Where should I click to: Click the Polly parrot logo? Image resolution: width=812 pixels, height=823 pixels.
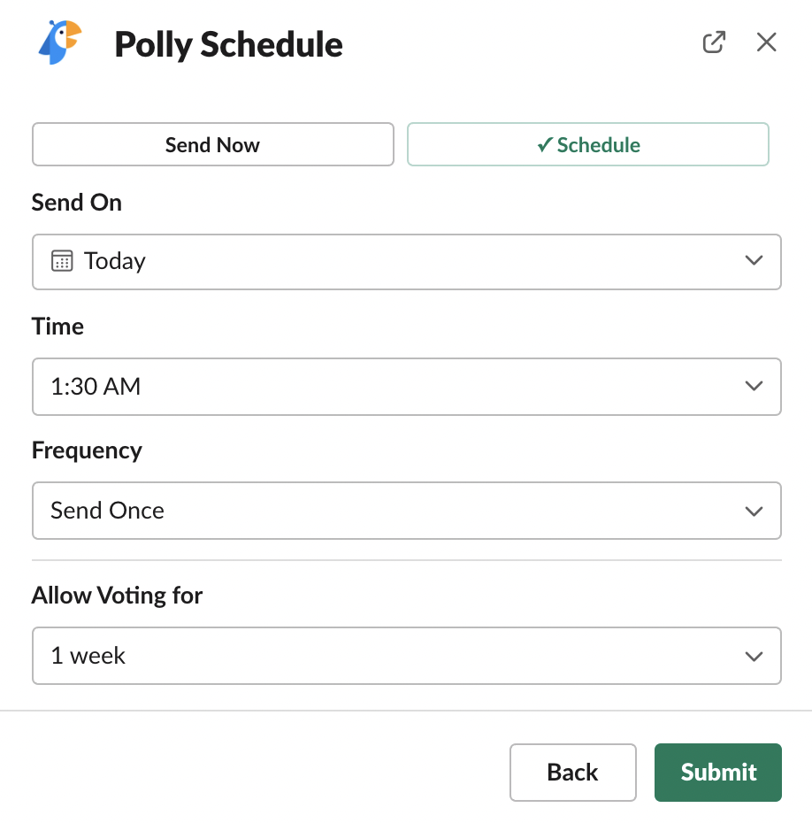click(x=57, y=41)
